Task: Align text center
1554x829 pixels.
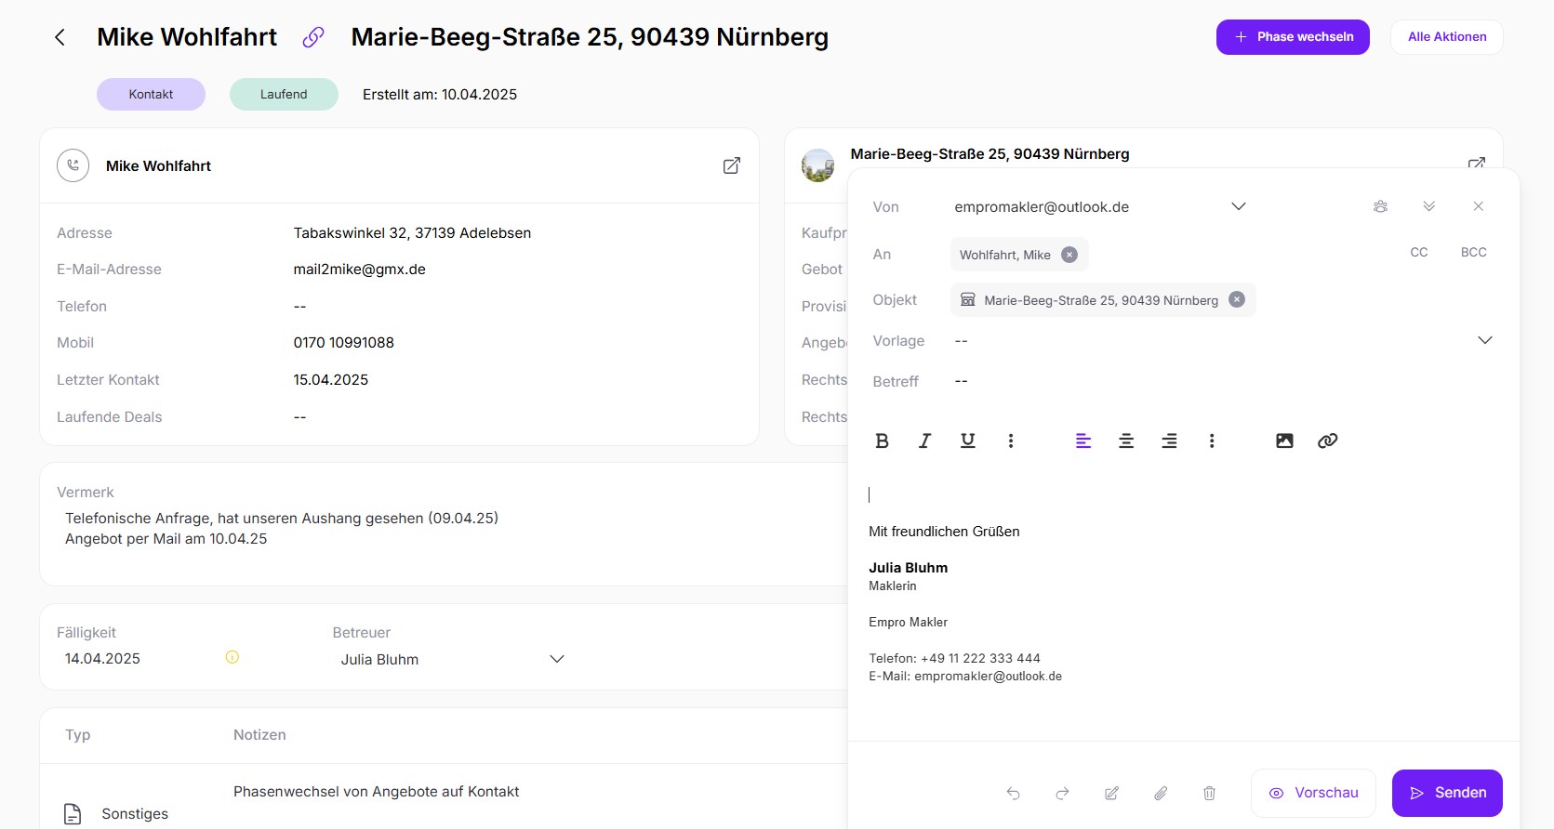Action: (1126, 441)
